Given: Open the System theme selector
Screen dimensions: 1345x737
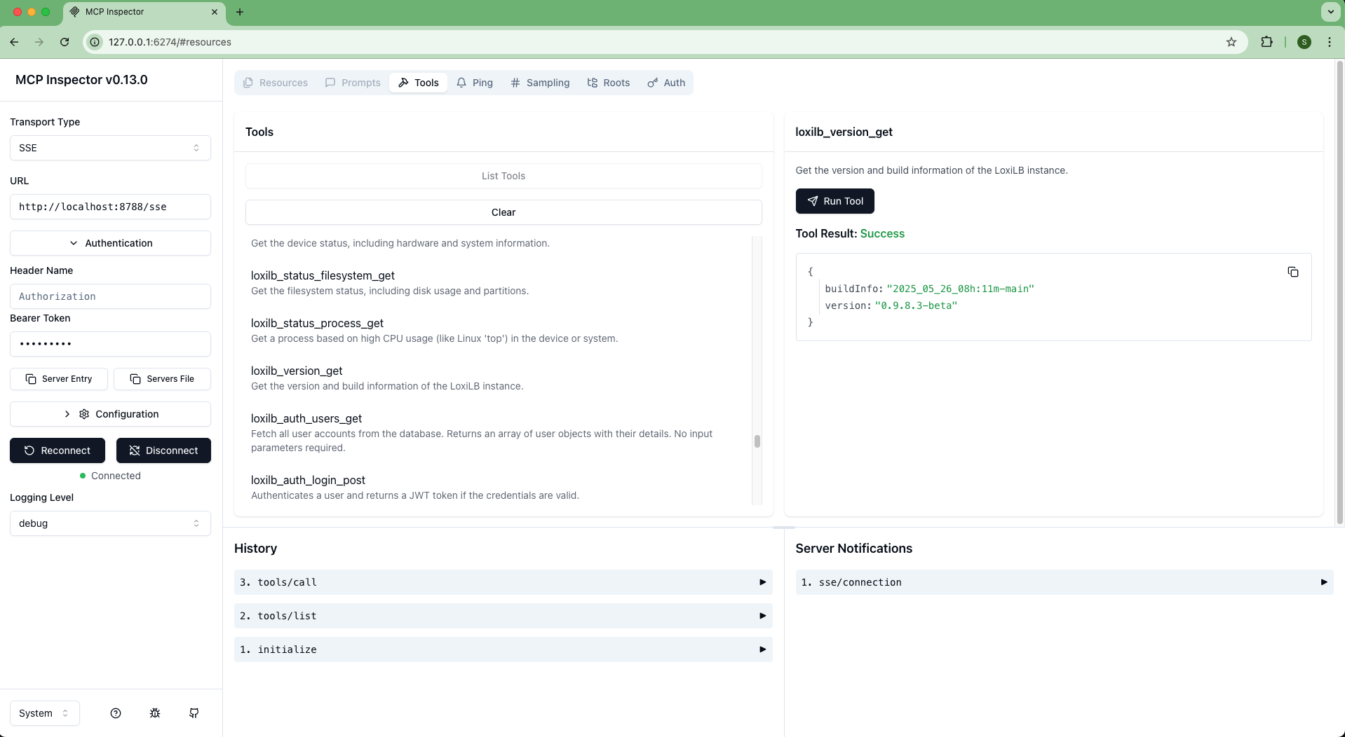Looking at the screenshot, I should tap(45, 713).
